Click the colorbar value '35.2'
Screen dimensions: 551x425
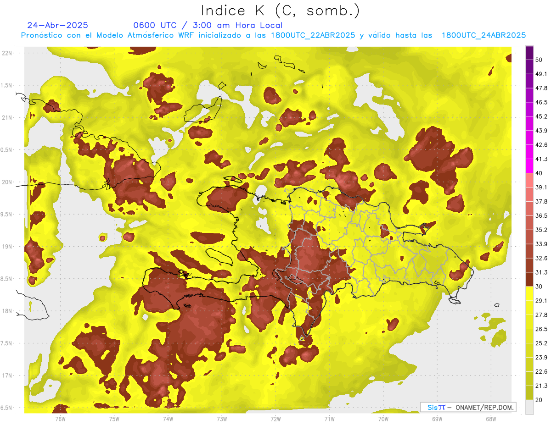tap(541, 230)
